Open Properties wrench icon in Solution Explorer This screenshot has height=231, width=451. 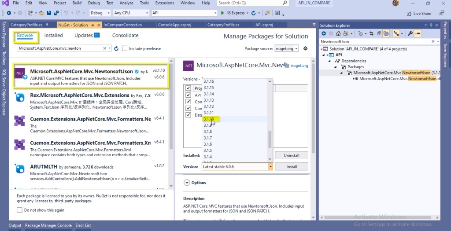pyautogui.click(x=410, y=33)
